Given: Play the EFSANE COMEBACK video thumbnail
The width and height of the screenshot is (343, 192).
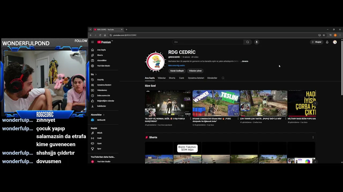Looking at the screenshot, I should click(x=216, y=103).
